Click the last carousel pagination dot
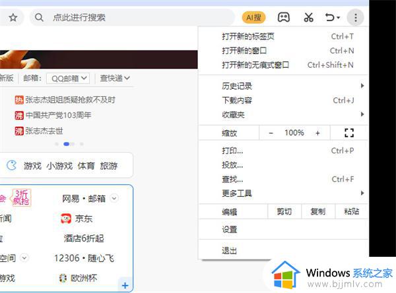The height and width of the screenshot is (293, 396). 82,144
